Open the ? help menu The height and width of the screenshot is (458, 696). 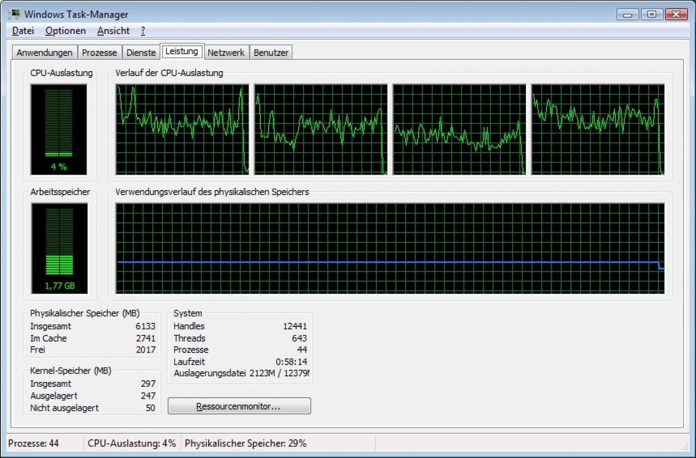point(143,31)
